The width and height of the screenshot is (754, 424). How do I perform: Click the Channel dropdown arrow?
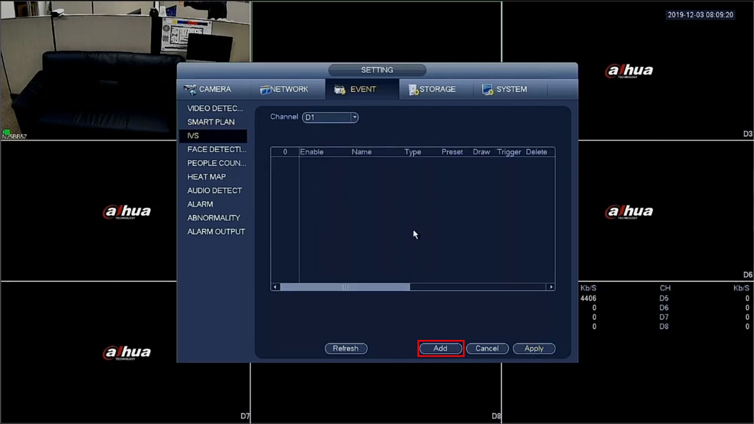click(354, 117)
